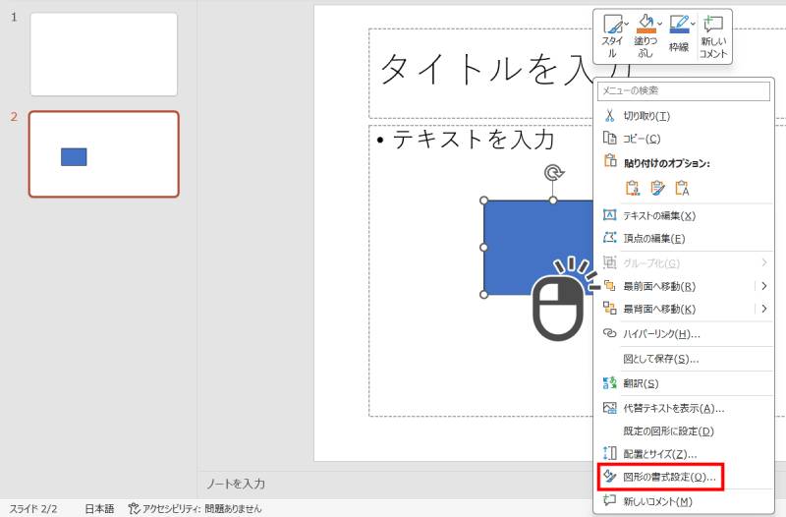This screenshot has width=786, height=517.
Task: Open アクセシビリティ: 問題ありません status
Action: (195, 508)
